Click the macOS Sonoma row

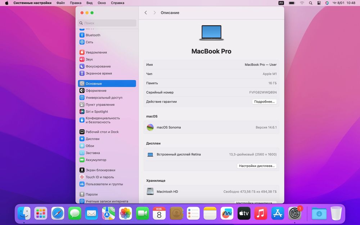(211, 127)
